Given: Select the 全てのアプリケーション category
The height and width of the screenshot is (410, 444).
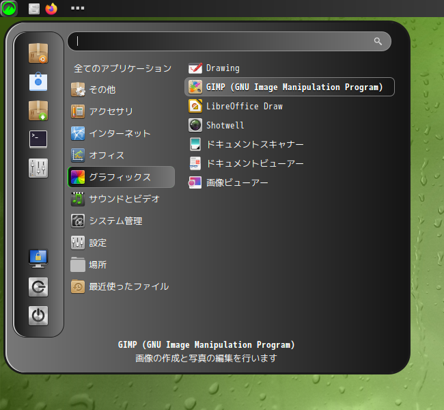Looking at the screenshot, I should 122,68.
